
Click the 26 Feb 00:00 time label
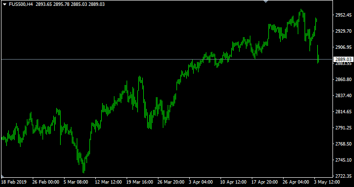point(46,182)
